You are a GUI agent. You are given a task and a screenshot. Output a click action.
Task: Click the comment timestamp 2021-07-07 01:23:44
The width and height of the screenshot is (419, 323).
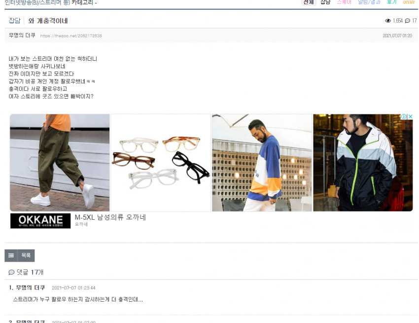pyautogui.click(x=73, y=288)
